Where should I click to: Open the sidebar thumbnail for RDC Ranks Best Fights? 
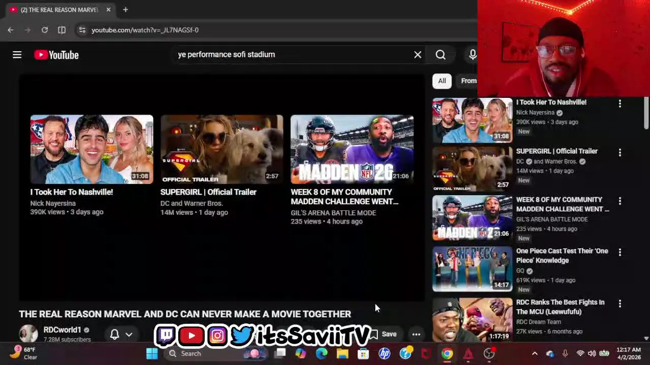coord(472,320)
